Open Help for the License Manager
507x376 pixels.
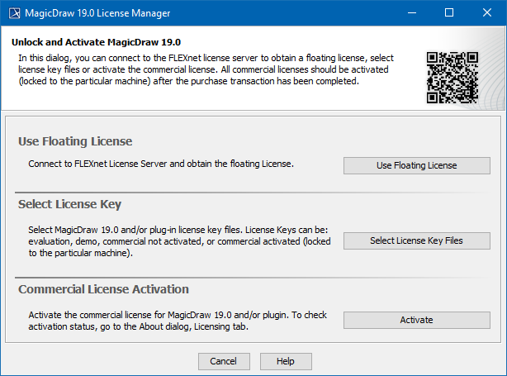[x=286, y=361]
